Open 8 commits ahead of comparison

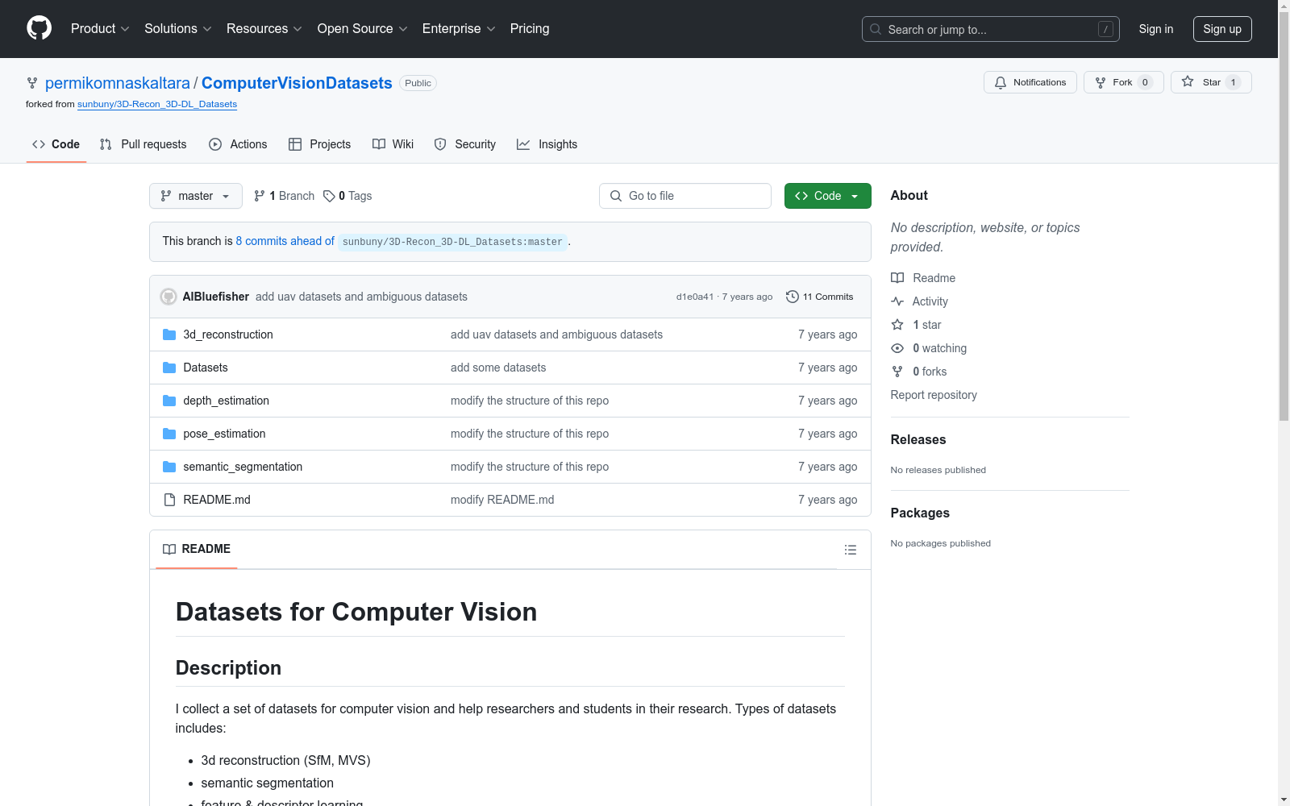click(x=285, y=241)
